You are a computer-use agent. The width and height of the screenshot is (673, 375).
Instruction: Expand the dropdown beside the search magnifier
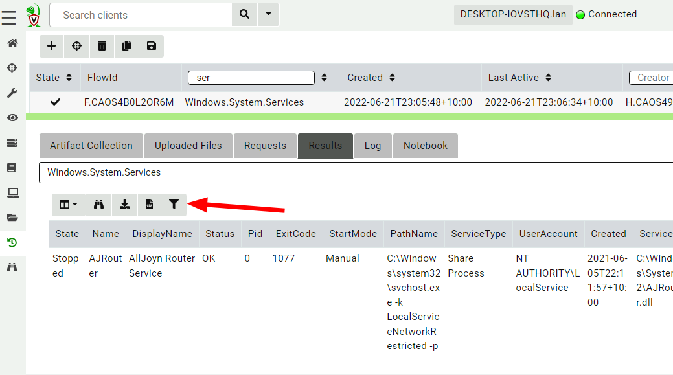point(268,14)
